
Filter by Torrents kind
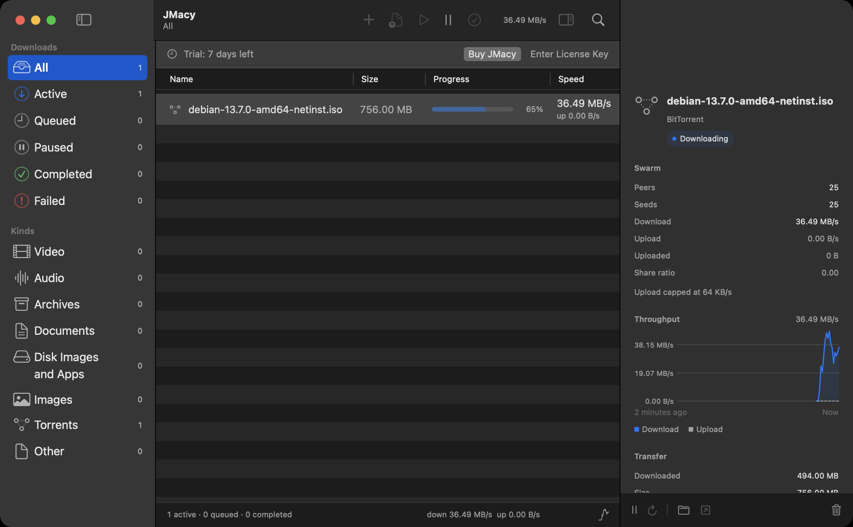[78, 425]
